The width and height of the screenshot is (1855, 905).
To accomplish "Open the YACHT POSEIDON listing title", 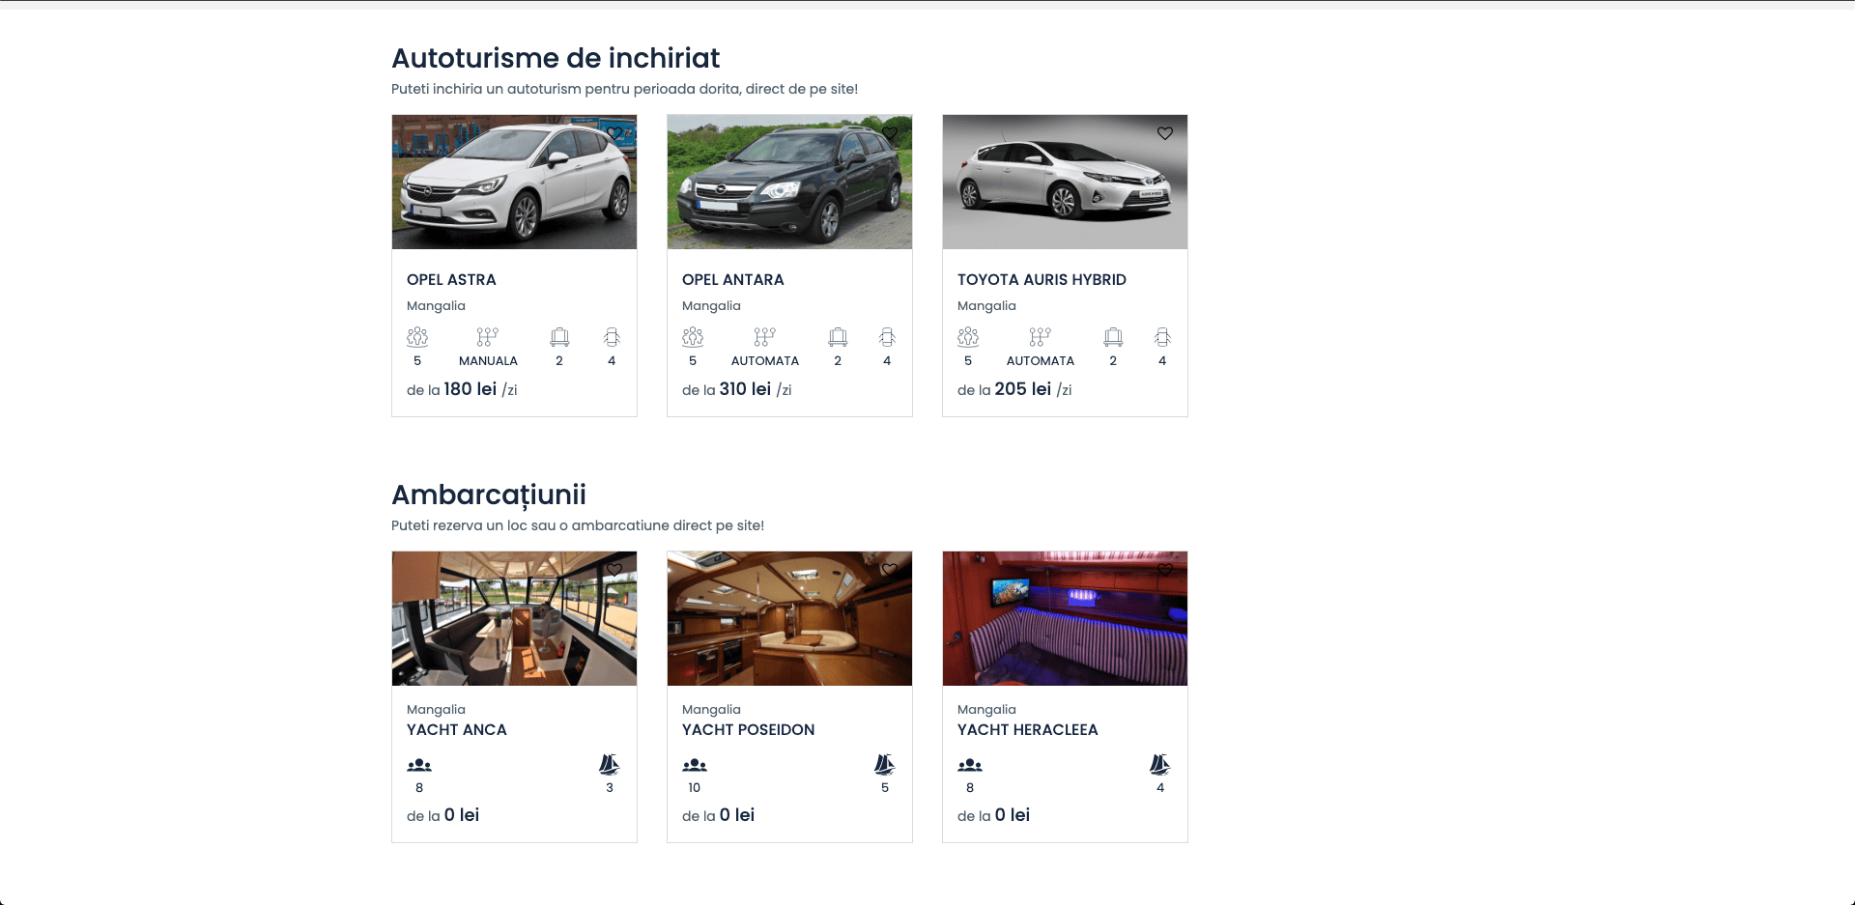I will (749, 730).
